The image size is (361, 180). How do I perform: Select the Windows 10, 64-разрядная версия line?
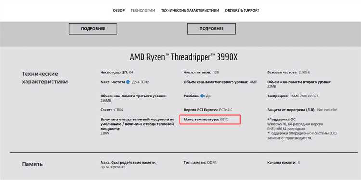(x=295, y=124)
